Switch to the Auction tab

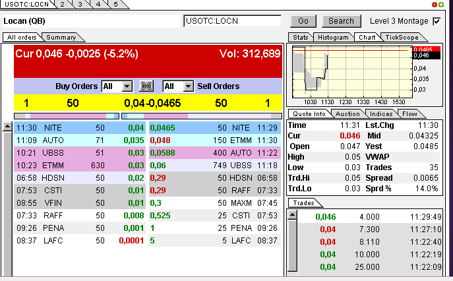click(347, 113)
